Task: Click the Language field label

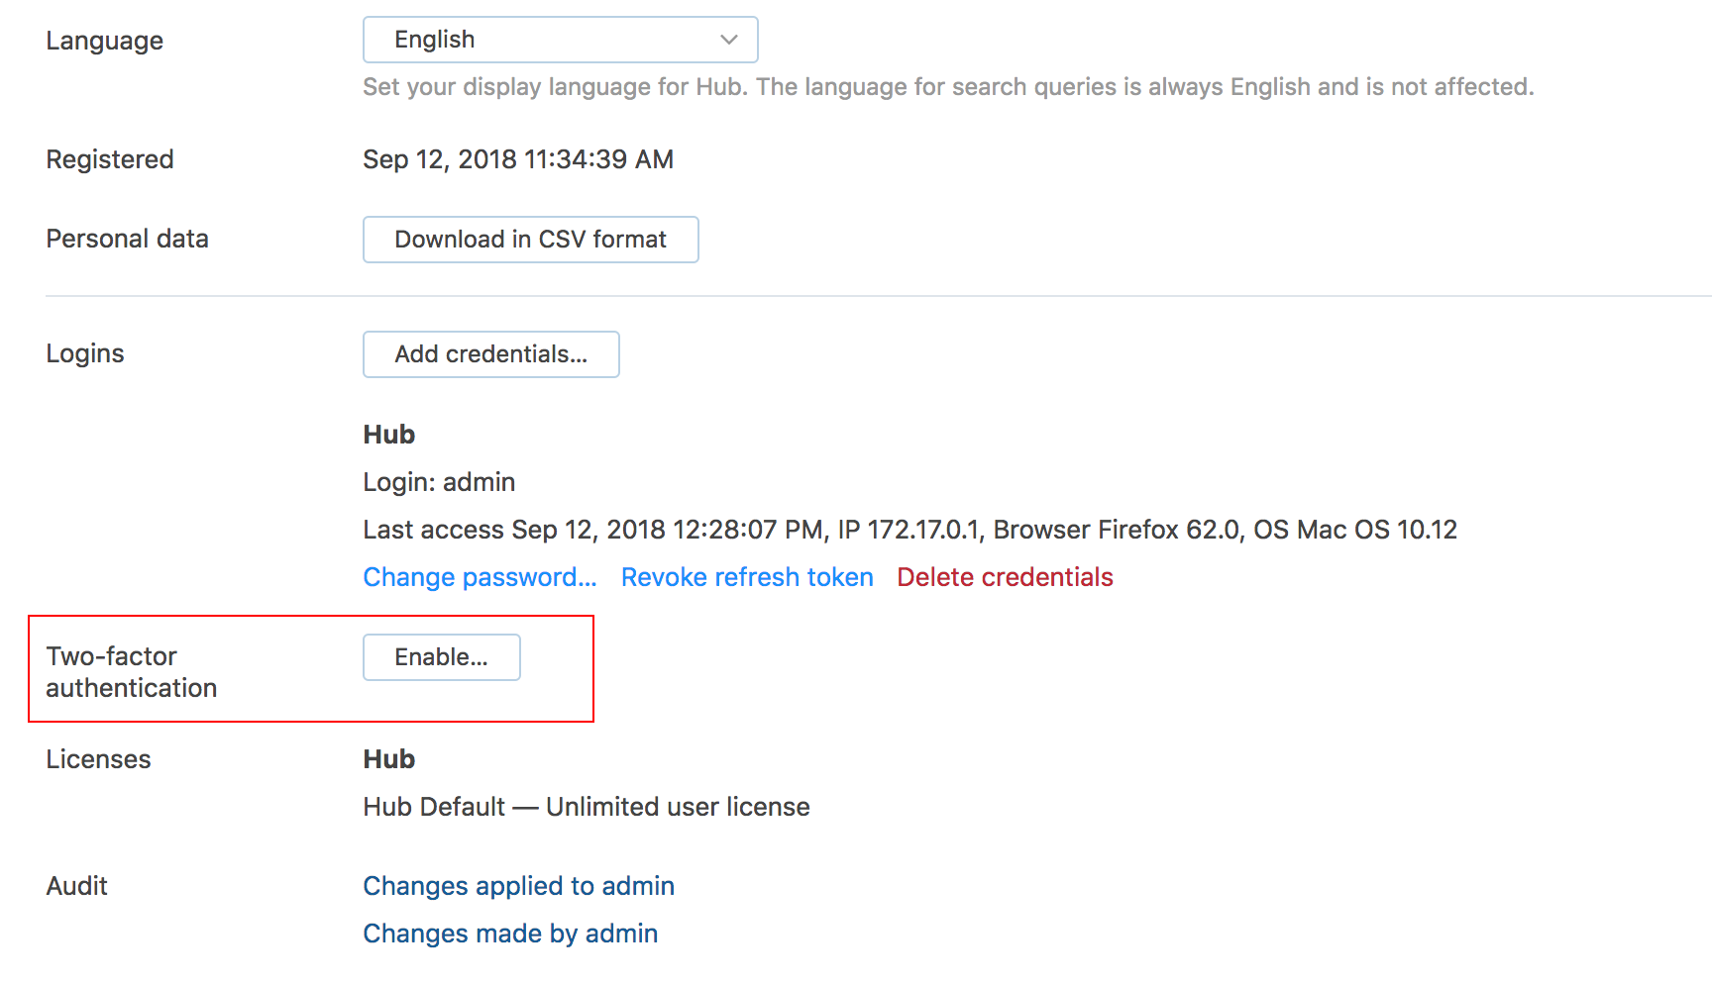Action: click(104, 41)
